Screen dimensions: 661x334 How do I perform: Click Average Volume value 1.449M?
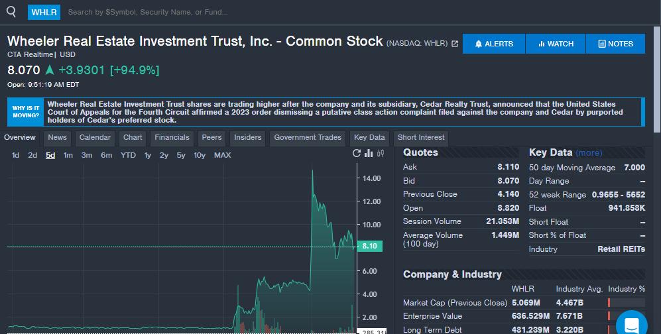coord(505,235)
